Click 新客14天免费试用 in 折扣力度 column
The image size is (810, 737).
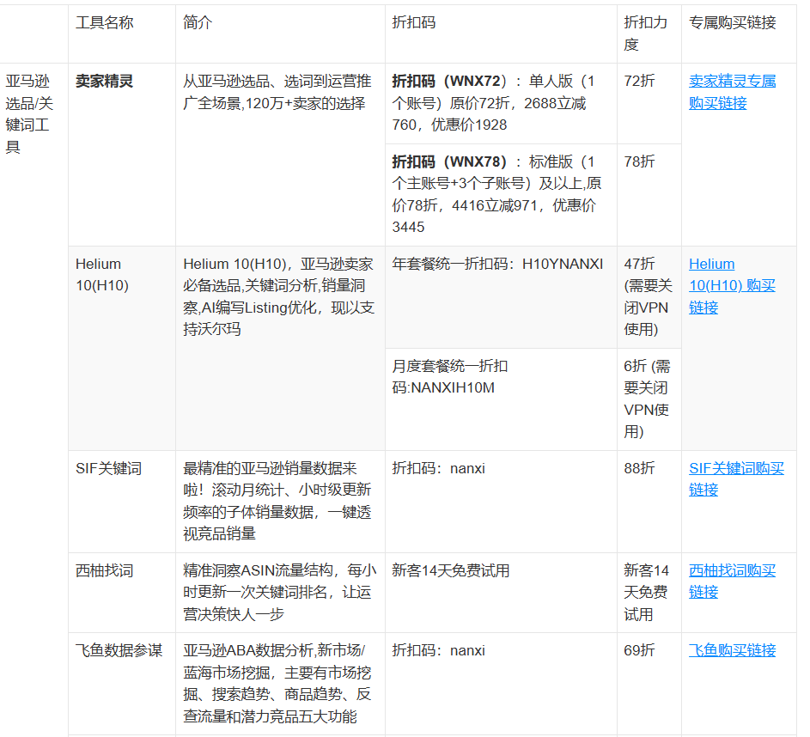click(649, 593)
